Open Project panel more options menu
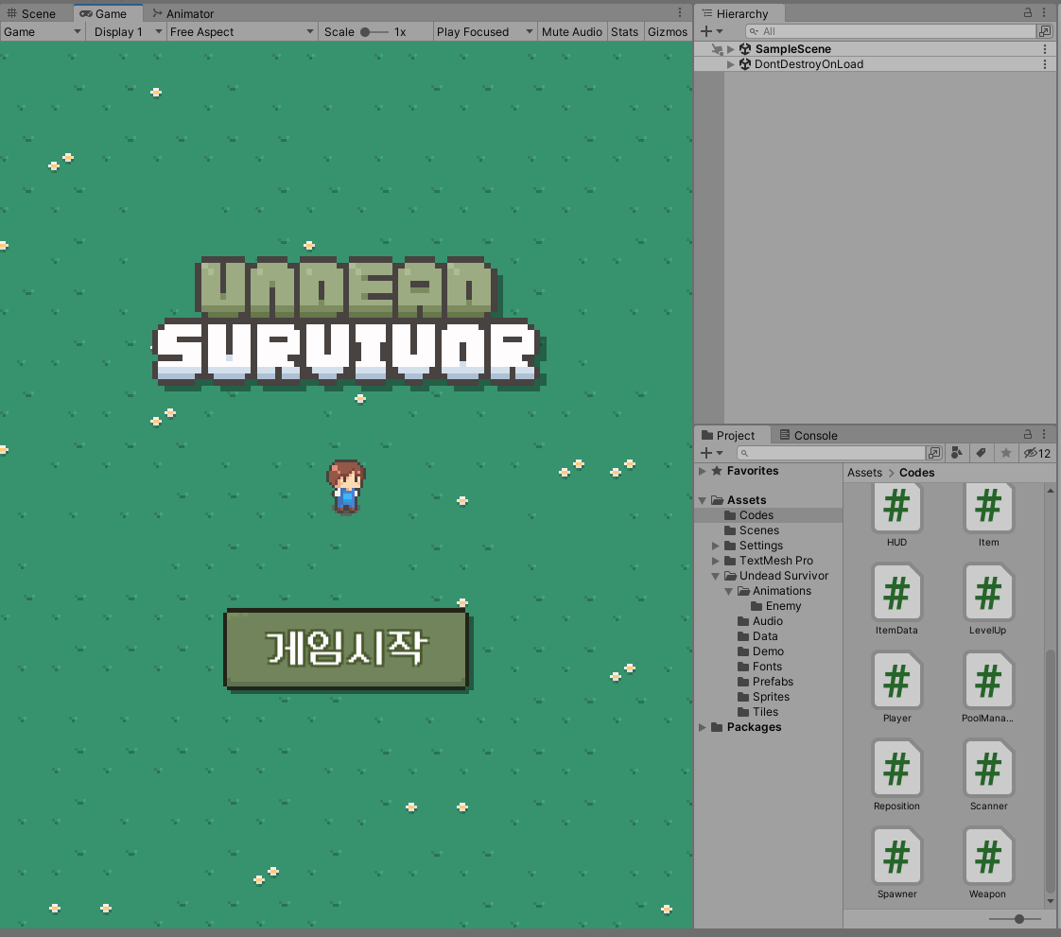The image size is (1061, 937). pos(1044,434)
